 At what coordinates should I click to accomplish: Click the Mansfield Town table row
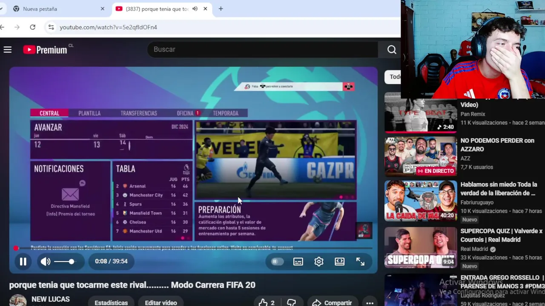(x=152, y=213)
